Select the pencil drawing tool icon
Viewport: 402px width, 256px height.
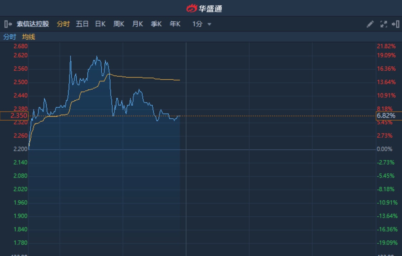coord(370,24)
